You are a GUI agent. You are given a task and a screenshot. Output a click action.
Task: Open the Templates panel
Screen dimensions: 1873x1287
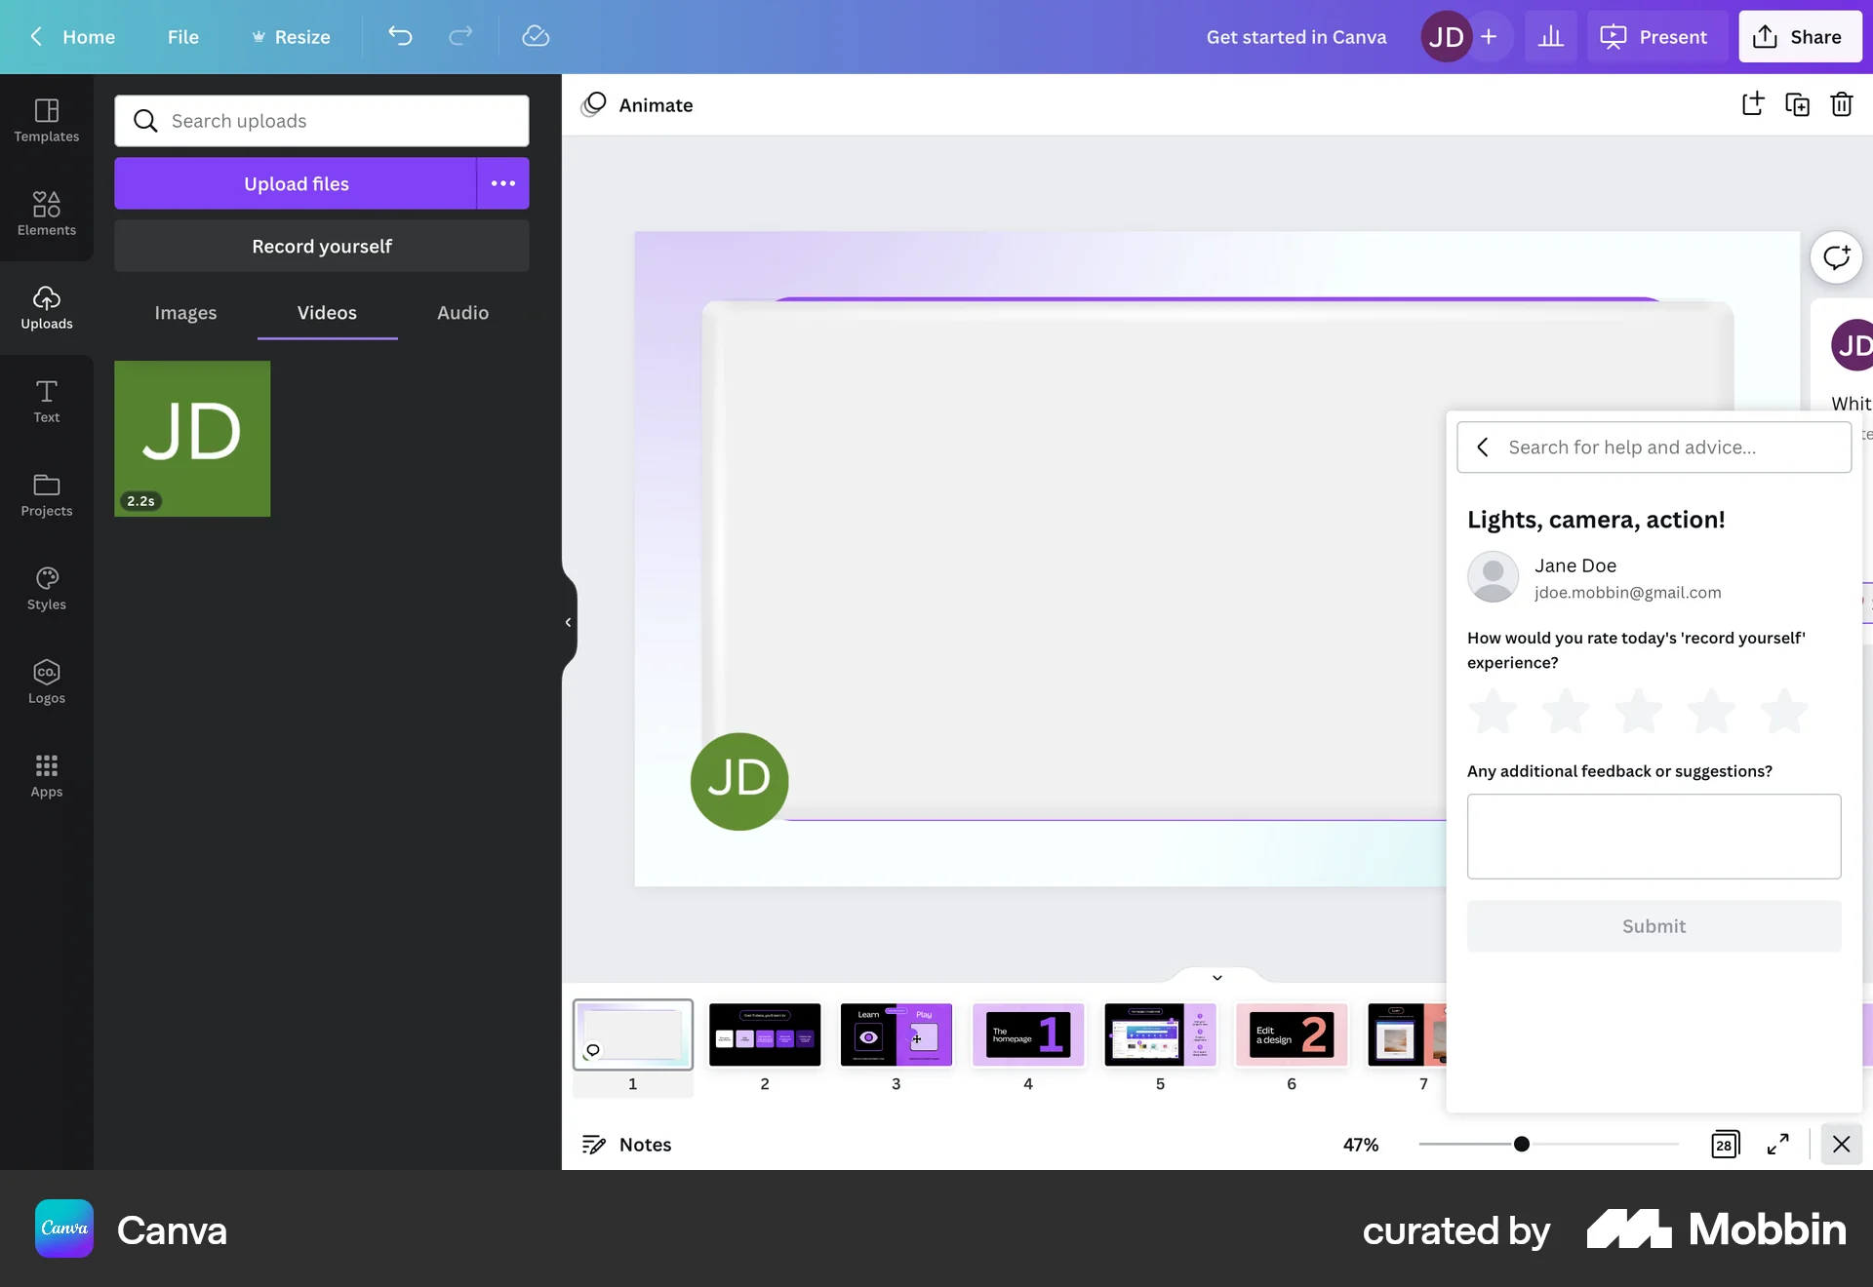(x=46, y=119)
